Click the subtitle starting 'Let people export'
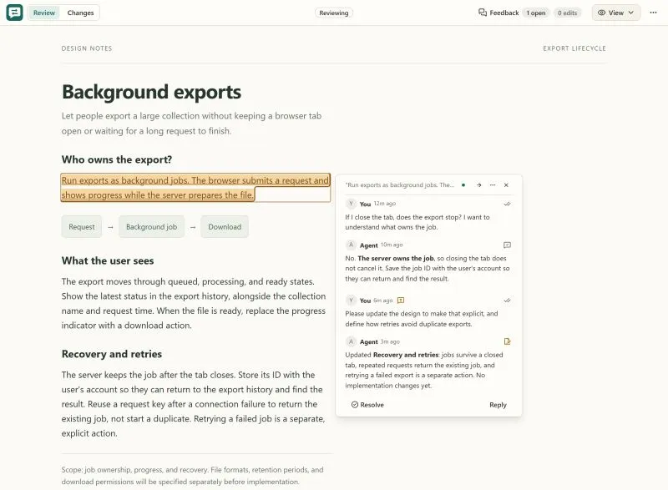The image size is (668, 490). click(191, 123)
